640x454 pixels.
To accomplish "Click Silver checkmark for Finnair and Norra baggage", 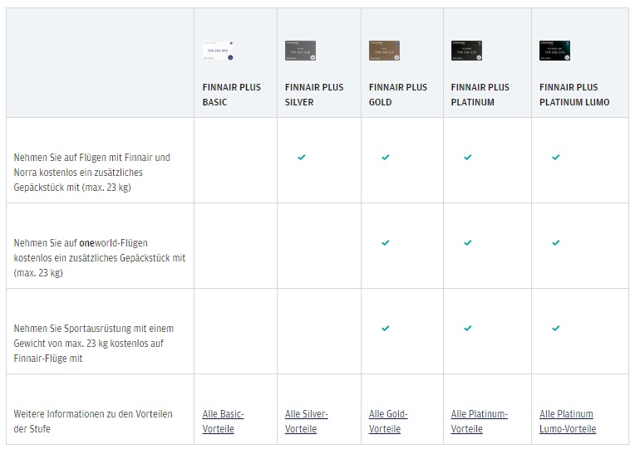I will tap(302, 157).
